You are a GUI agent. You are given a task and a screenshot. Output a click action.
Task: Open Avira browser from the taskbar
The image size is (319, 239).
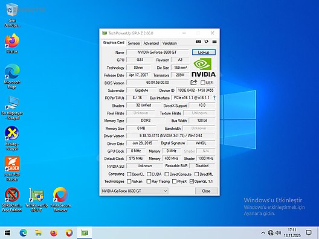coord(69,233)
